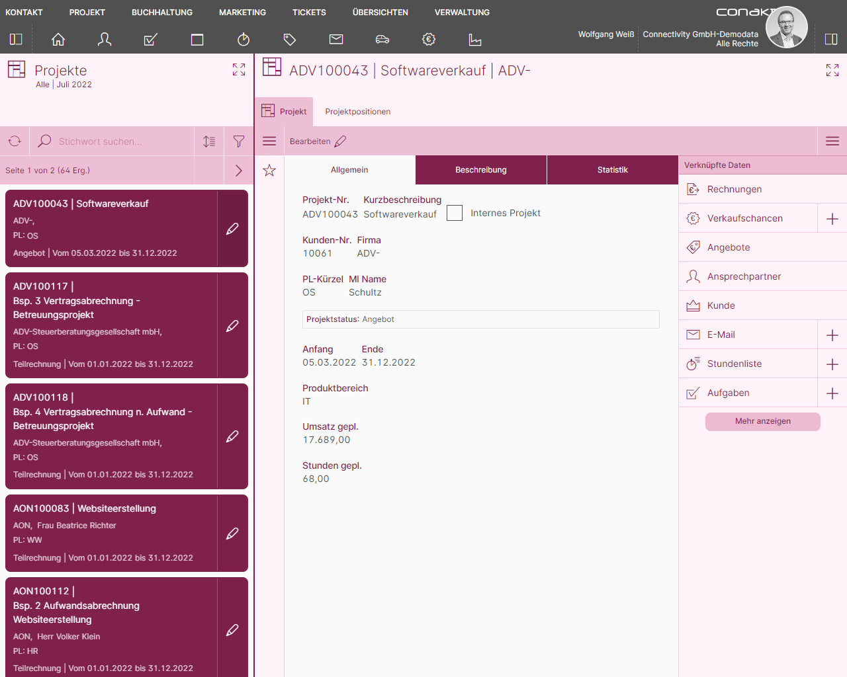Click the home icon in toolbar

58,40
